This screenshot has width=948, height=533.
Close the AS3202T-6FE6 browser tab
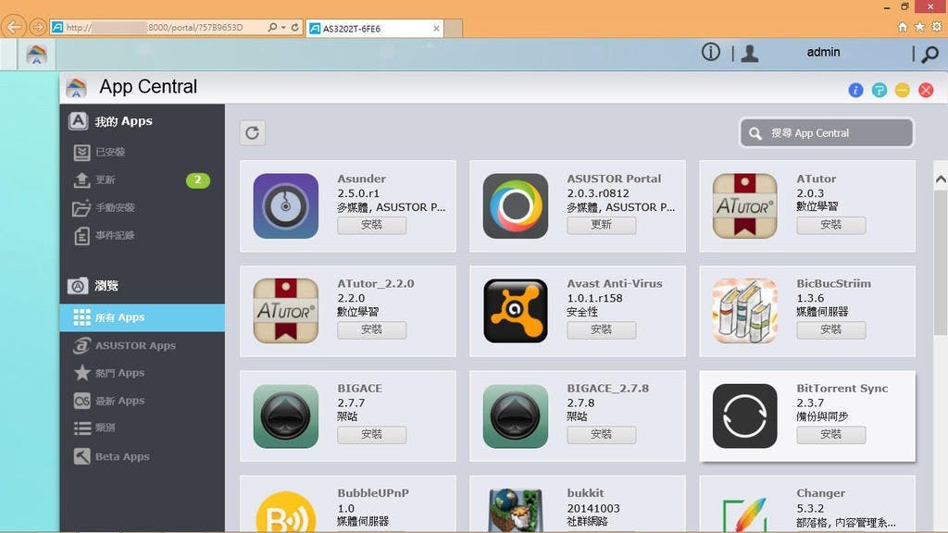pos(437,29)
